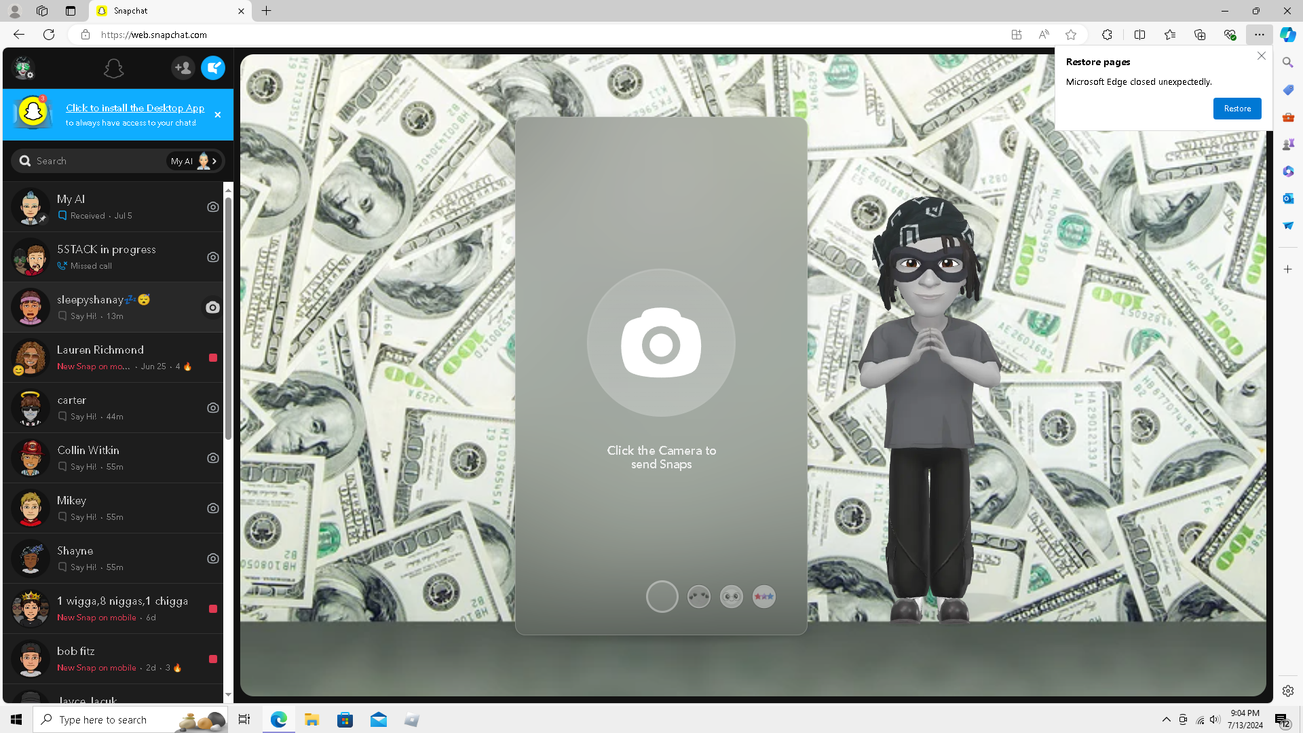Show hidden system tray icons
1303x733 pixels.
pyautogui.click(x=1166, y=719)
